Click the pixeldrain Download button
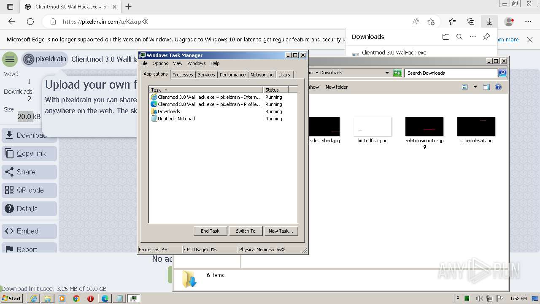 pyautogui.click(x=29, y=135)
